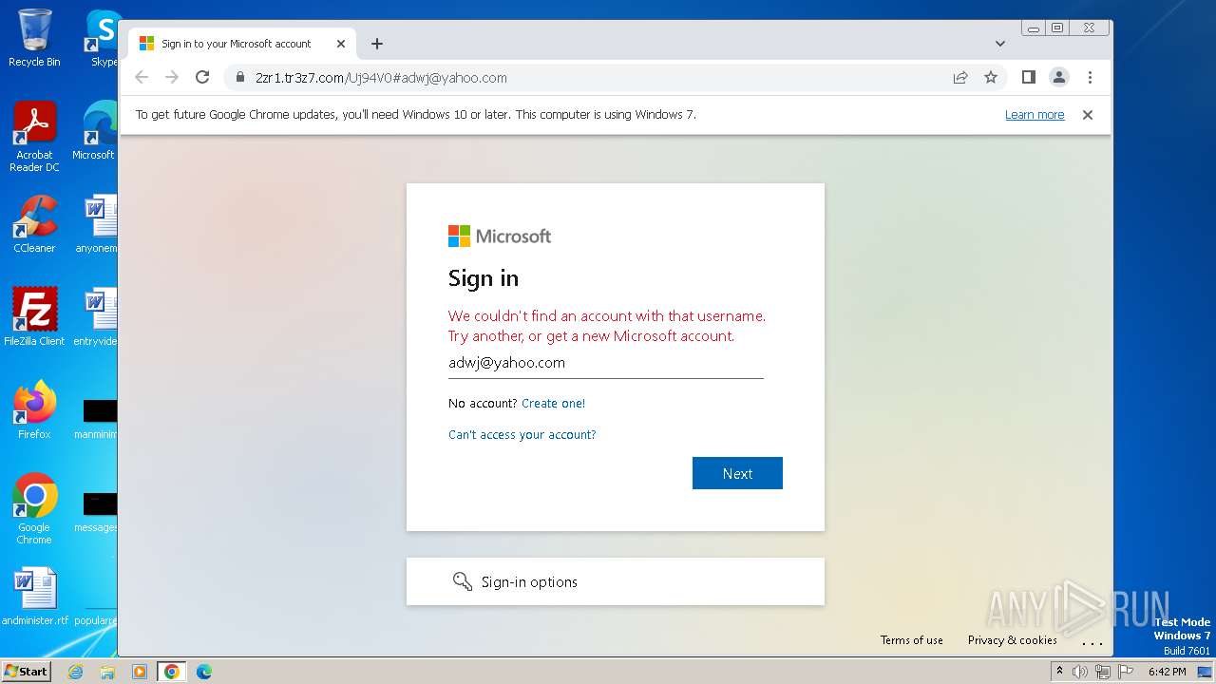
Task: Click the network tray icon
Action: [1102, 672]
